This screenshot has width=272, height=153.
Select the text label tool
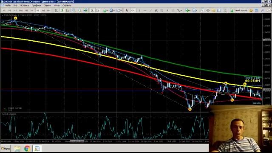[x=173, y=10]
